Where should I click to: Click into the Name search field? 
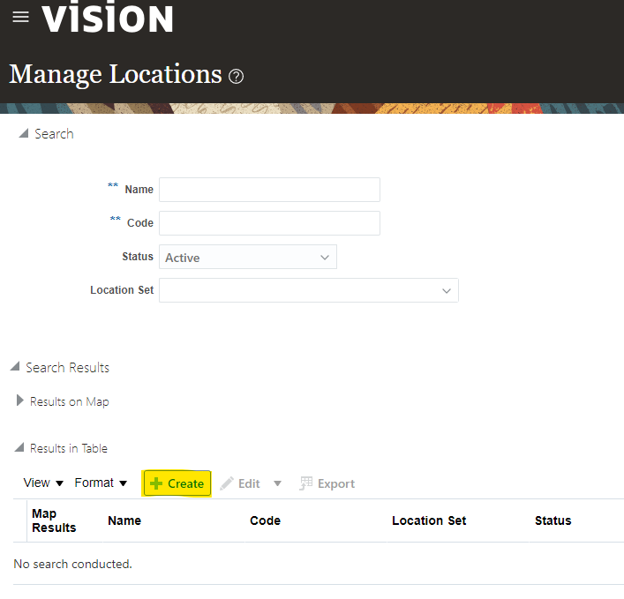click(269, 190)
